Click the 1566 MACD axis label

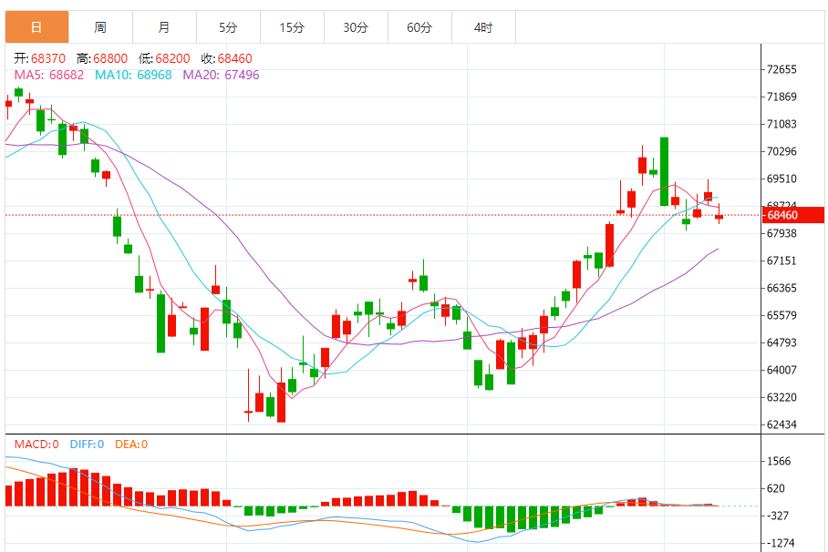point(779,461)
